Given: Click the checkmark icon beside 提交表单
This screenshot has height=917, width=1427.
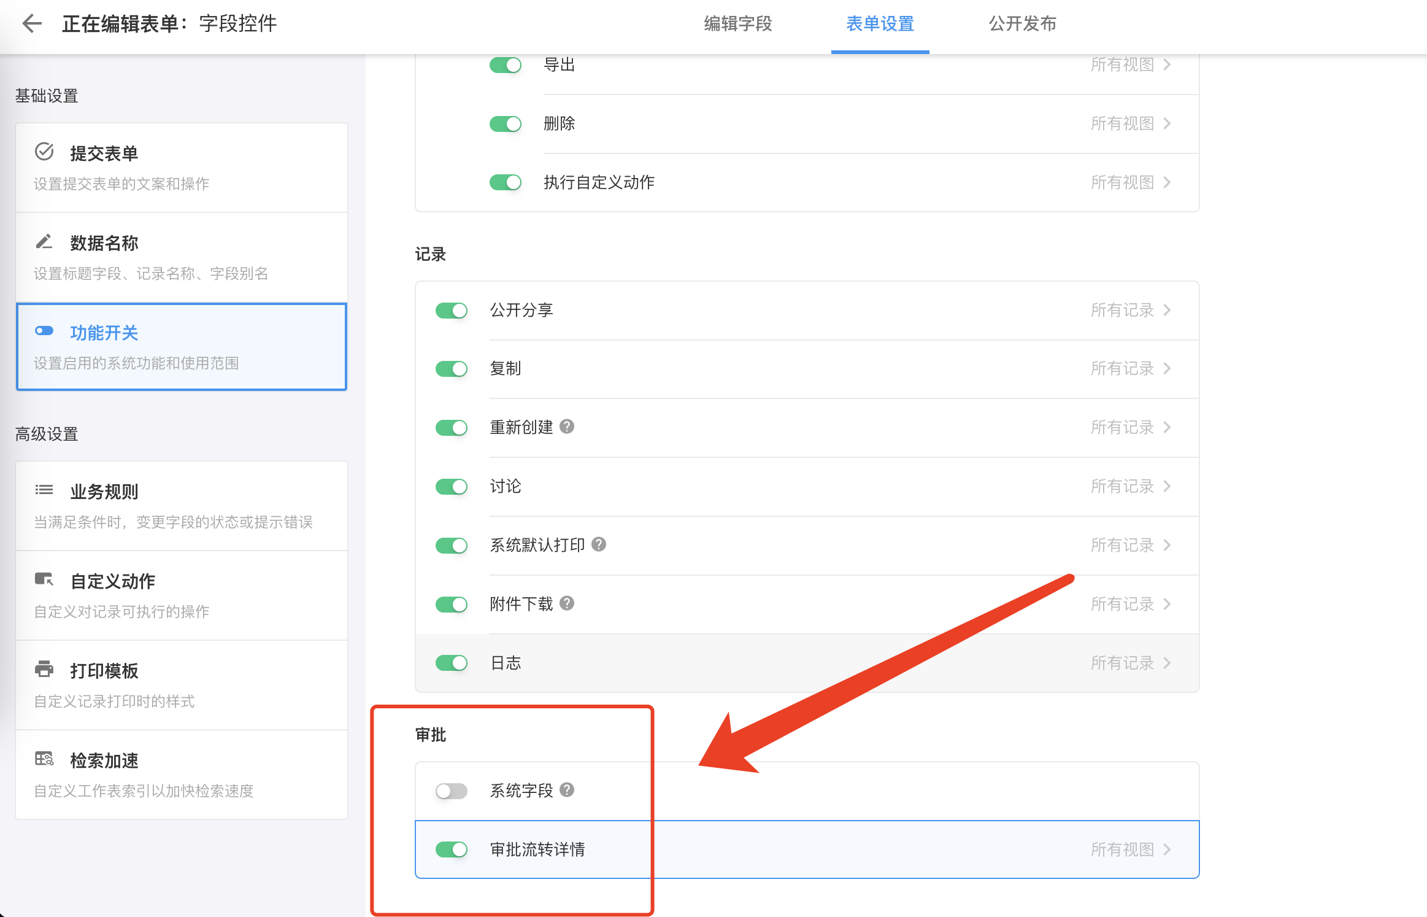Looking at the screenshot, I should point(44,152).
